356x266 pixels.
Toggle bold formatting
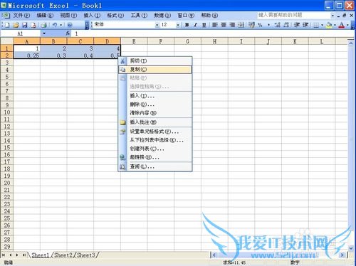(x=187, y=25)
